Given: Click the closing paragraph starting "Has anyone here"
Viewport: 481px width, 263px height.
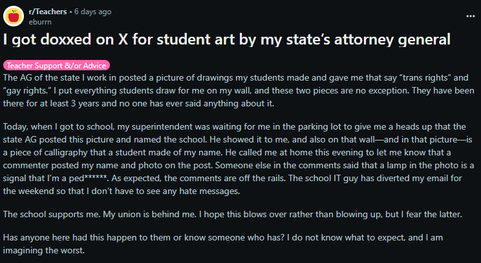Looking at the screenshot, I should 223,244.
